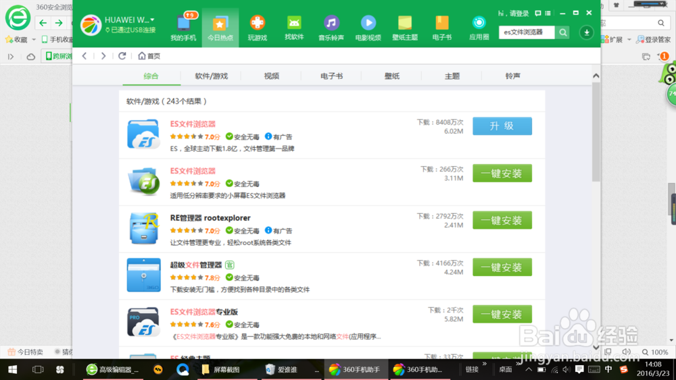676x380 pixels.
Task: Open the feedback message icon in title bar
Action: pyautogui.click(x=537, y=13)
